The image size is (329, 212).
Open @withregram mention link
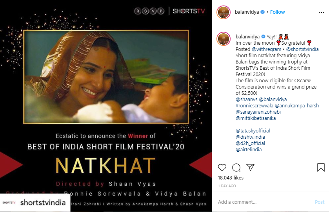[x=266, y=49]
